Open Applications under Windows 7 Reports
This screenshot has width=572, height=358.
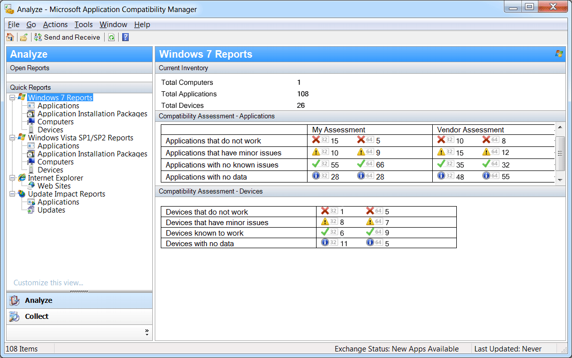[59, 106]
